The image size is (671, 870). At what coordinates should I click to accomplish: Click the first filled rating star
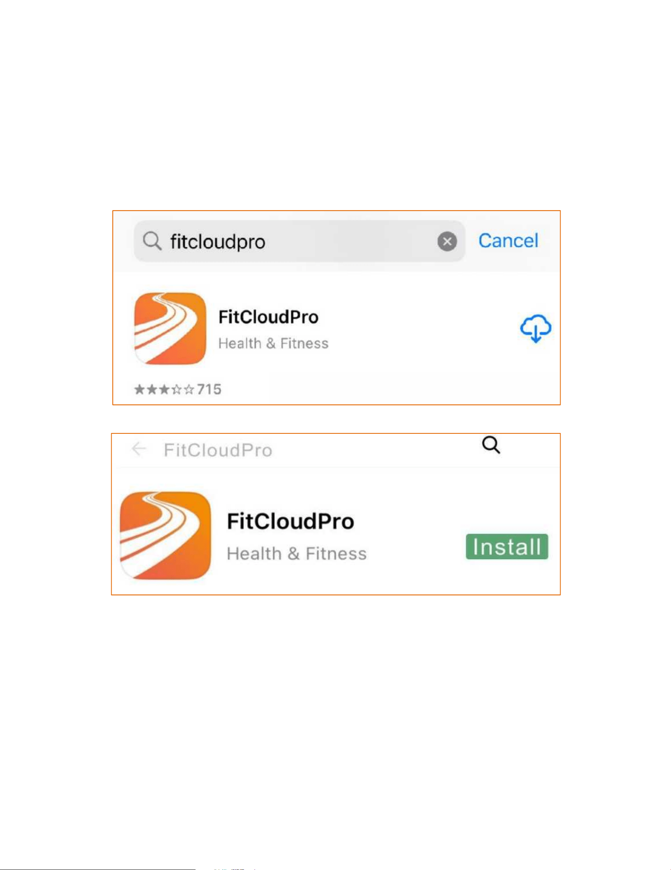coord(140,389)
